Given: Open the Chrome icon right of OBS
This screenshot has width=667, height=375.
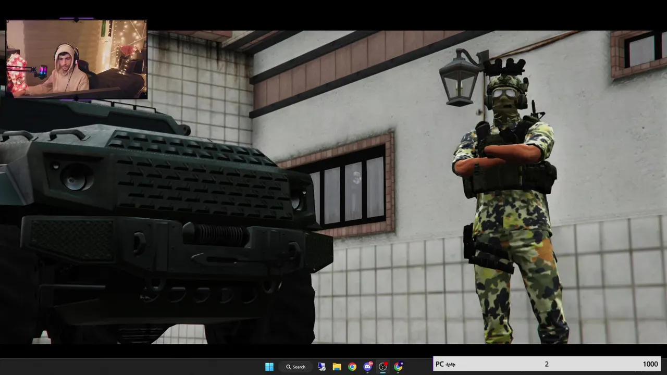Looking at the screenshot, I should pos(398,367).
